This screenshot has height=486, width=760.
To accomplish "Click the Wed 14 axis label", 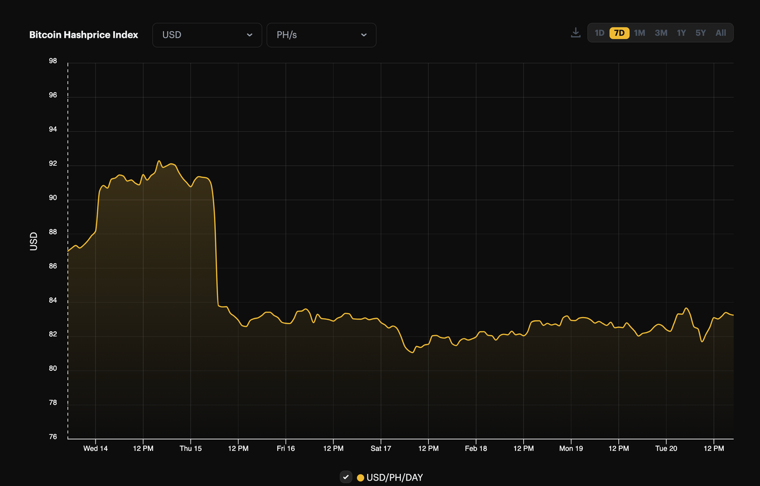I will [96, 448].
